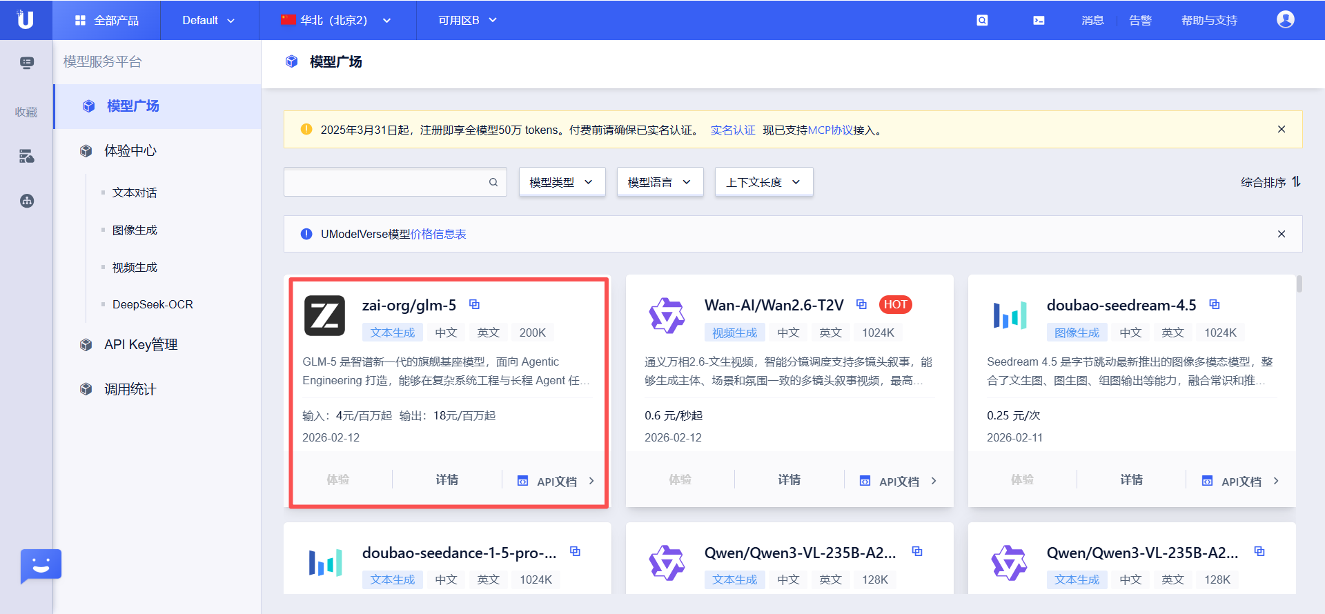Image resolution: width=1325 pixels, height=614 pixels.
Task: Copy the zai-org/glm-5 model name
Action: click(474, 304)
